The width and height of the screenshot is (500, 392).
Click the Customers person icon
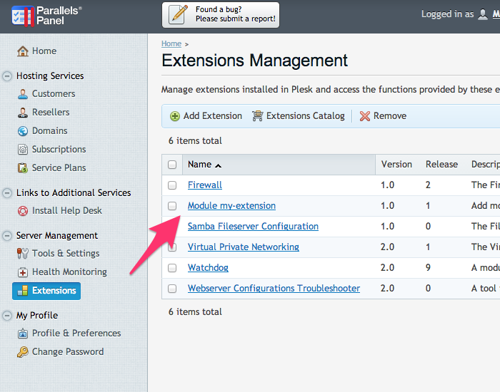point(23,94)
